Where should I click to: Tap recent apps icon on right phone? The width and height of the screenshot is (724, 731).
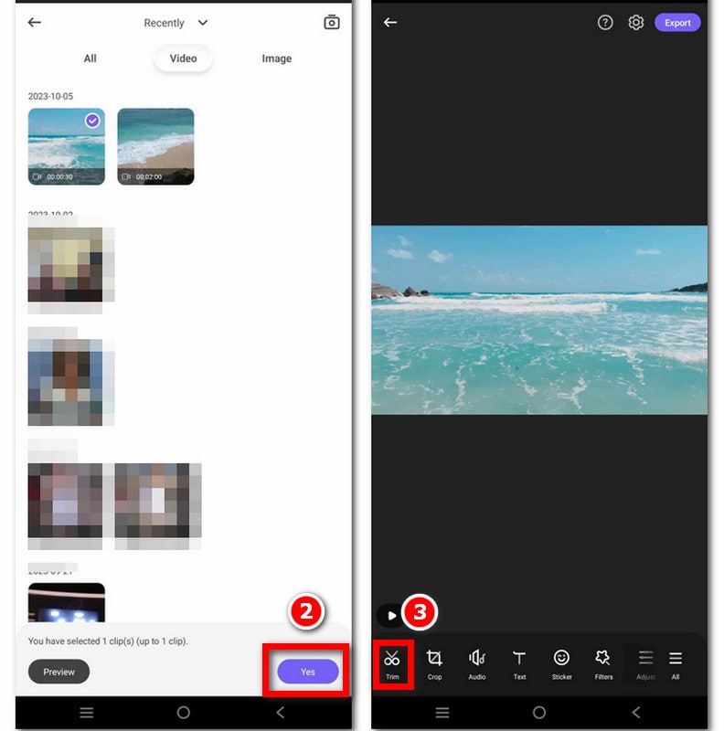click(x=442, y=713)
